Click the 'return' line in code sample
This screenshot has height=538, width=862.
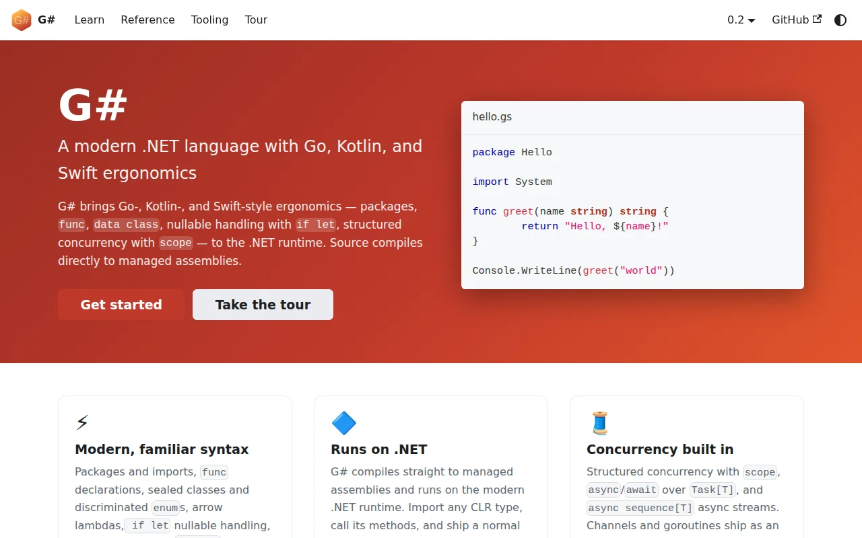tap(595, 227)
